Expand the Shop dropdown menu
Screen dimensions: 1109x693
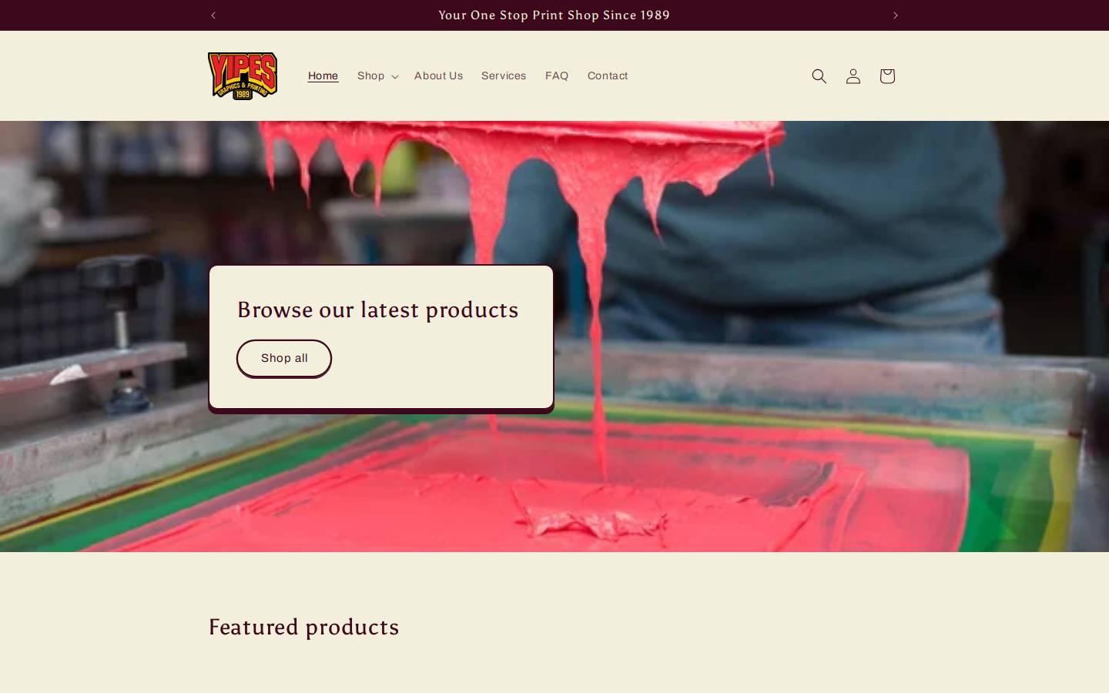377,75
